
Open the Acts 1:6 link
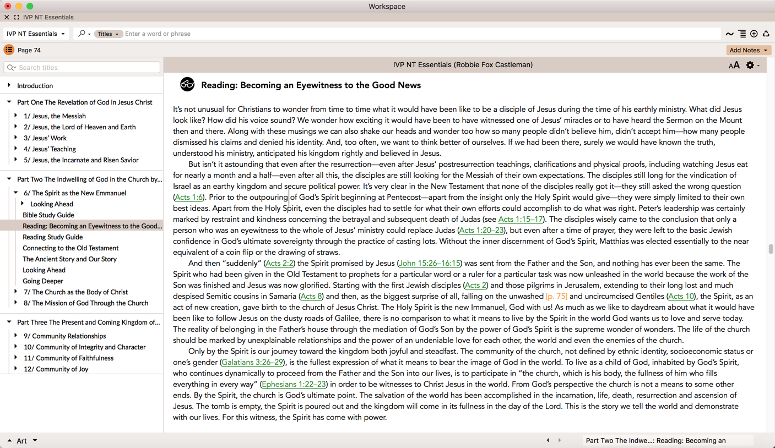188,197
